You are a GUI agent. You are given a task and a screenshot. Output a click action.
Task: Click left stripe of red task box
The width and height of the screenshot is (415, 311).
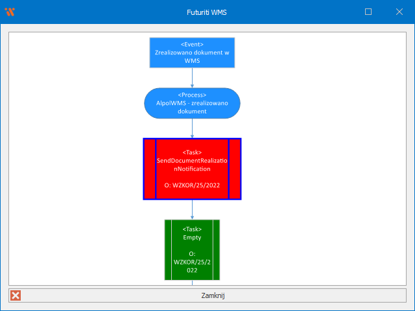(150, 168)
